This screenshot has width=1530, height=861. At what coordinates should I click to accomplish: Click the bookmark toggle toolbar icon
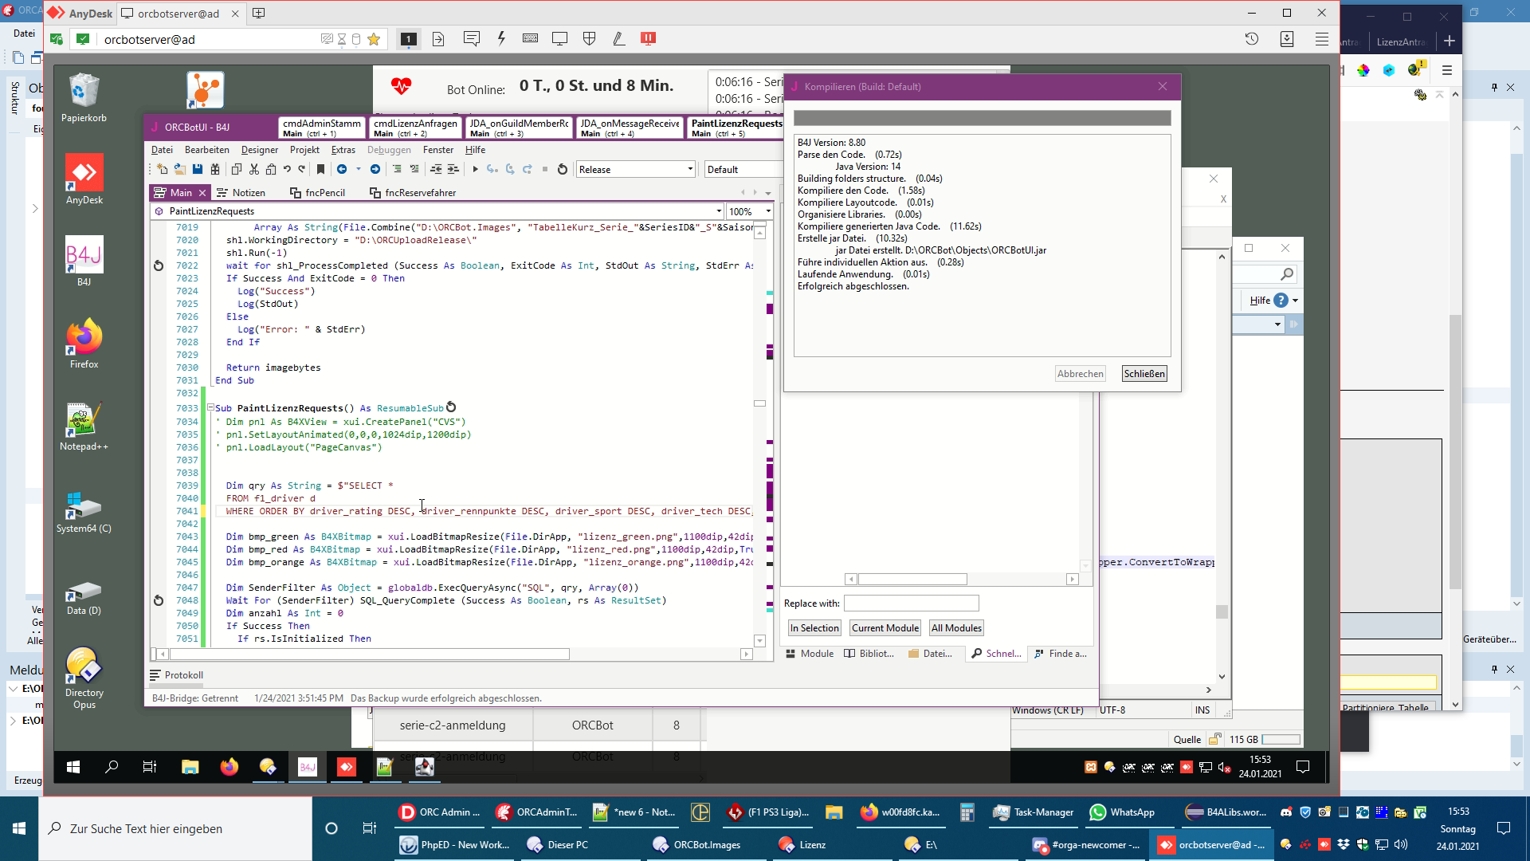[x=320, y=169]
